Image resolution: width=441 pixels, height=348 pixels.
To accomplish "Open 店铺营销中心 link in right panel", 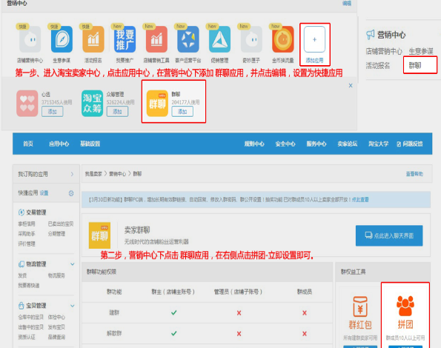I will pyautogui.click(x=384, y=51).
